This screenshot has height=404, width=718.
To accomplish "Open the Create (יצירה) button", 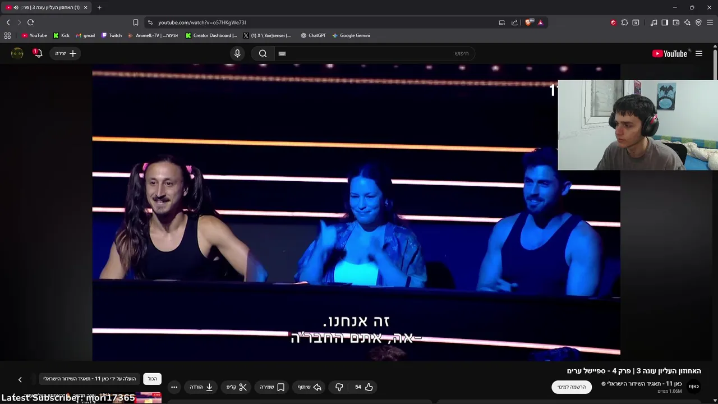I will coord(66,53).
